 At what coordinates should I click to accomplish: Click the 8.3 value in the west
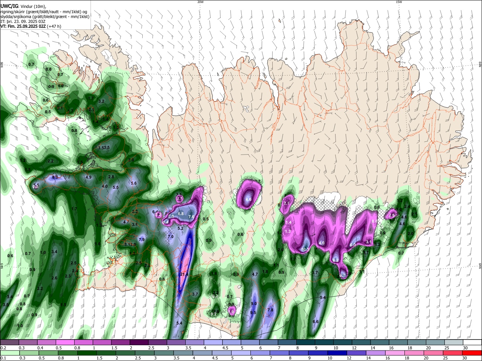[55, 177]
